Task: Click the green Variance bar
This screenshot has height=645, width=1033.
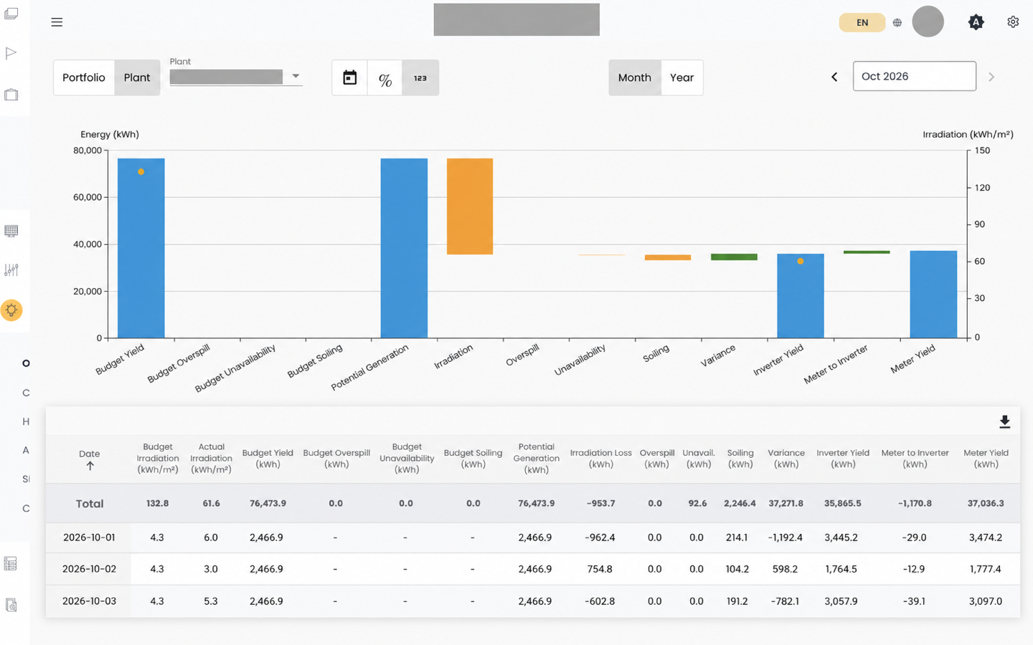Action: pos(734,257)
